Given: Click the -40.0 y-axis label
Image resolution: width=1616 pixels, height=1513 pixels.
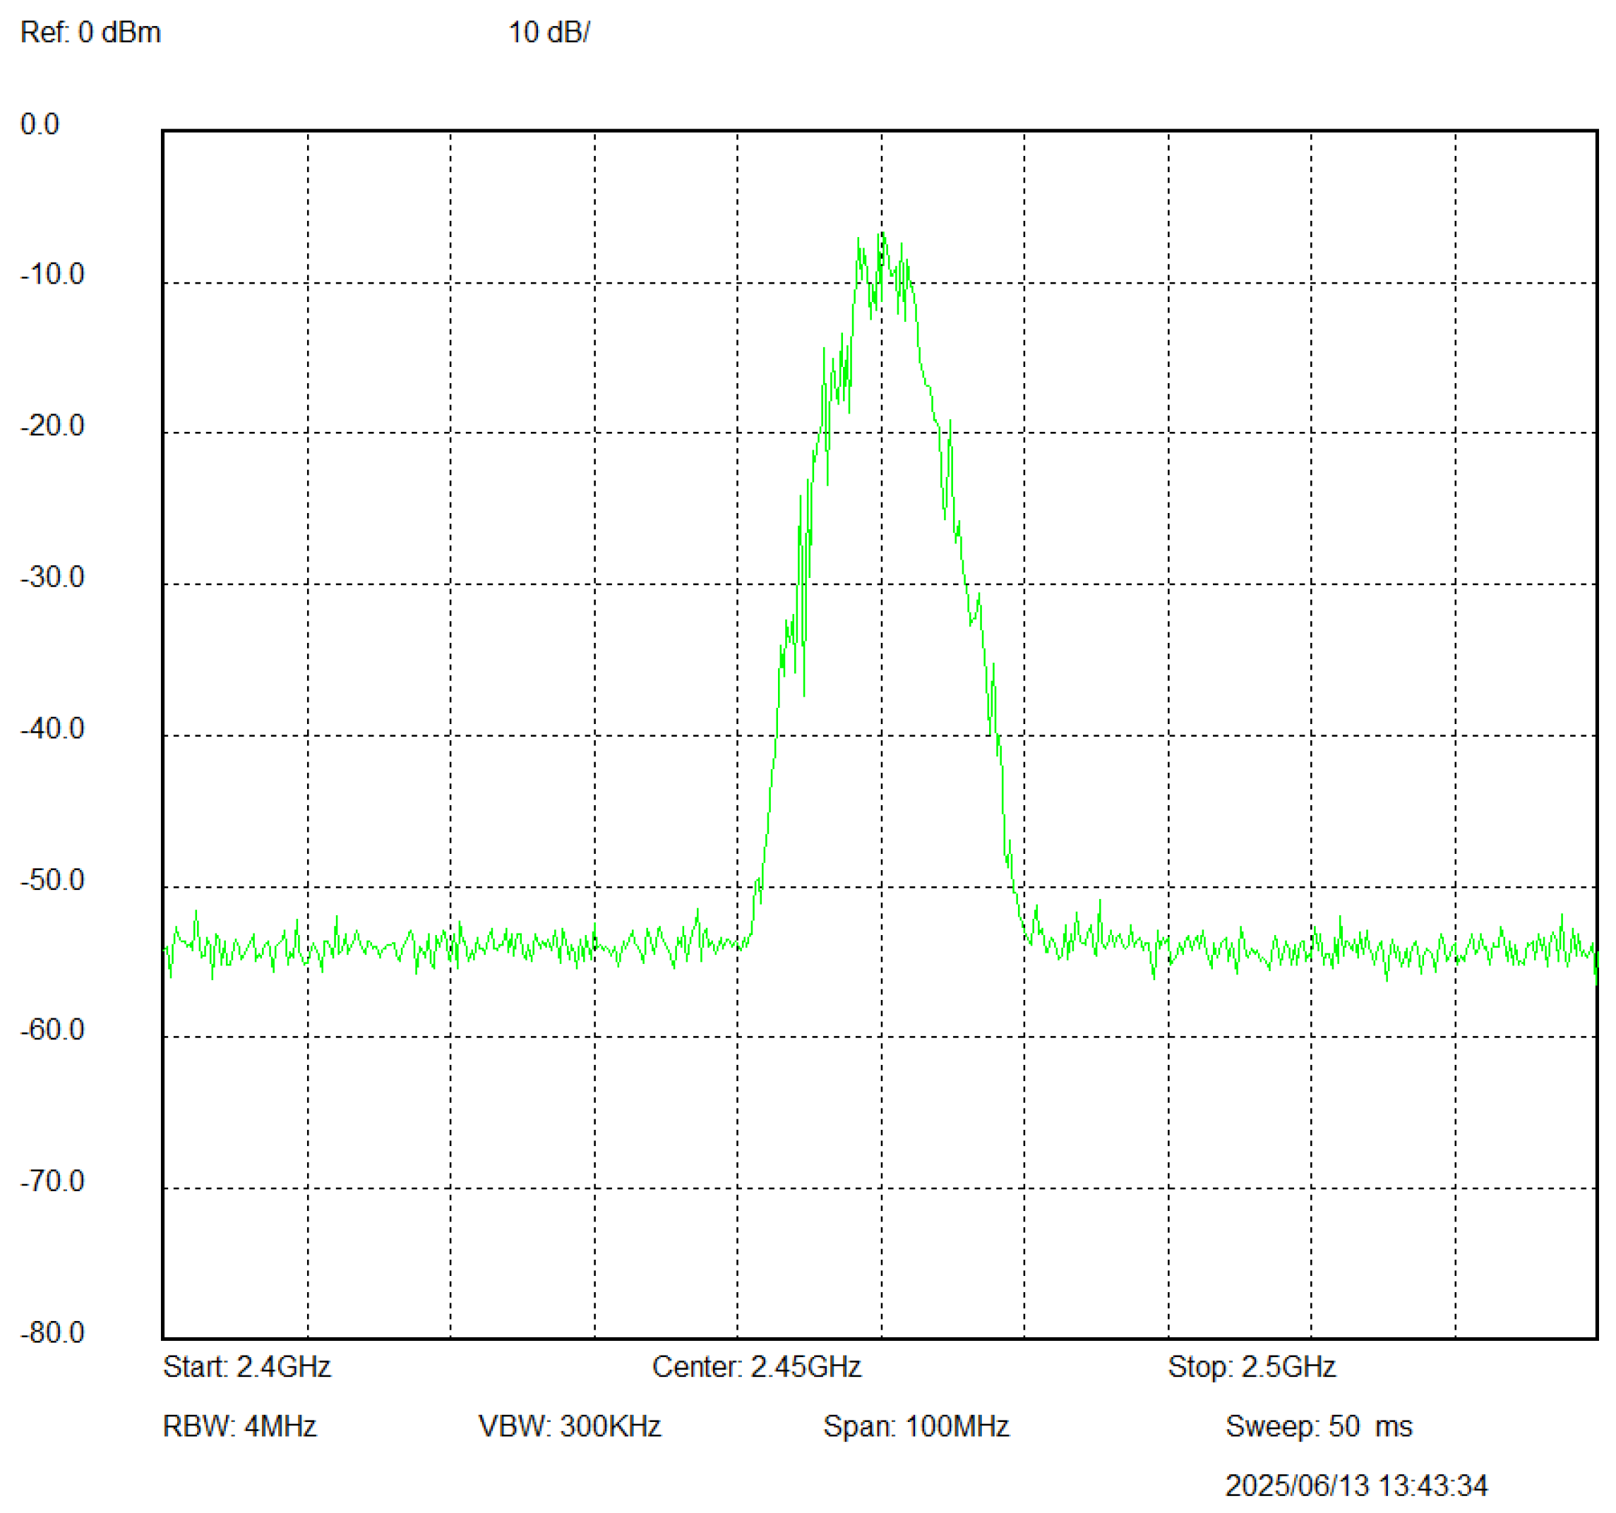Looking at the screenshot, I should (52, 728).
